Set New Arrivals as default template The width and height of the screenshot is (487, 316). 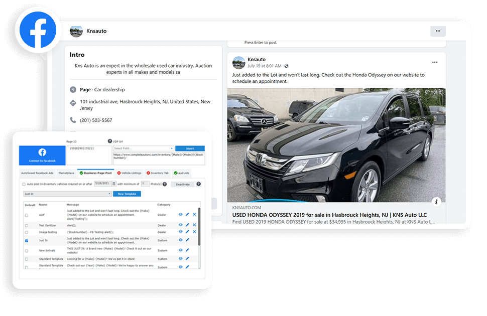pos(27,251)
